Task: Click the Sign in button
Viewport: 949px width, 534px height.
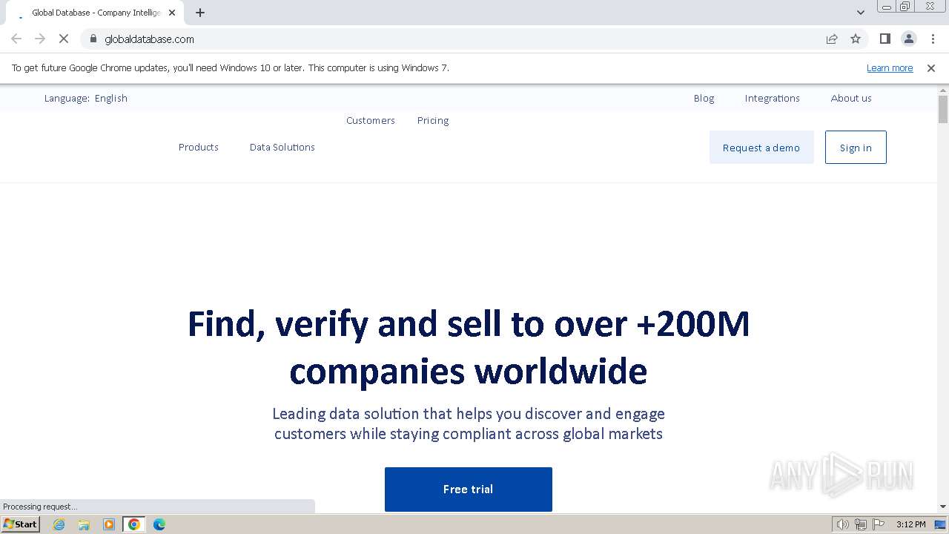Action: tap(856, 148)
